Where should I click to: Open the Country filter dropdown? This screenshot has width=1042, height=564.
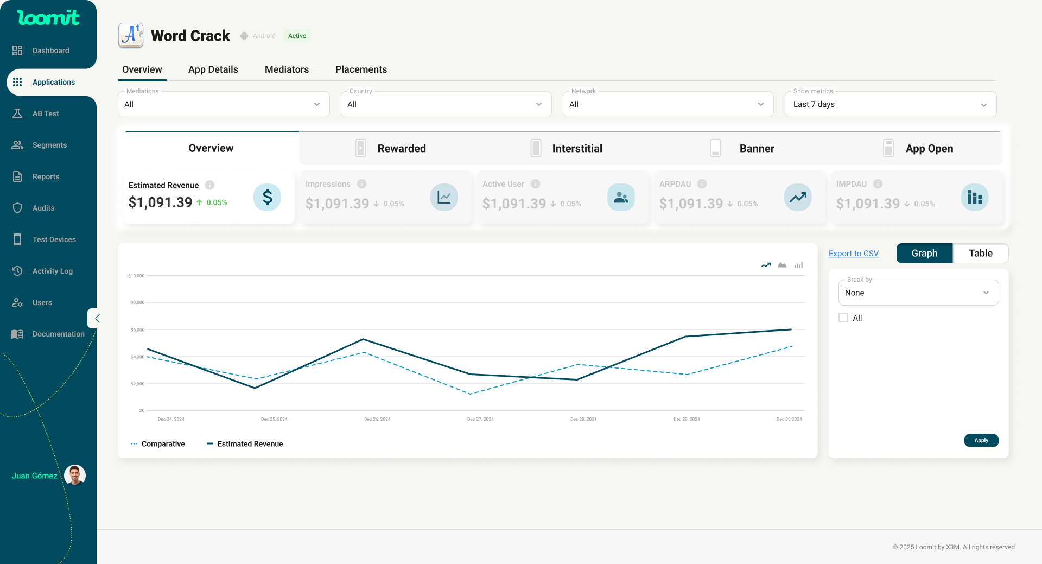click(x=446, y=104)
